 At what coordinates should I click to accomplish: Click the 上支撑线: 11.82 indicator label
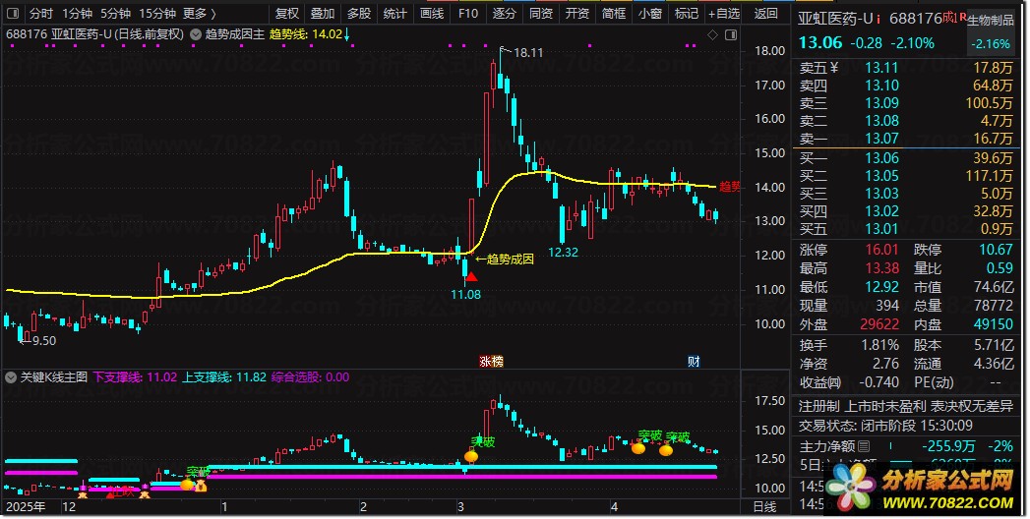[x=224, y=377]
